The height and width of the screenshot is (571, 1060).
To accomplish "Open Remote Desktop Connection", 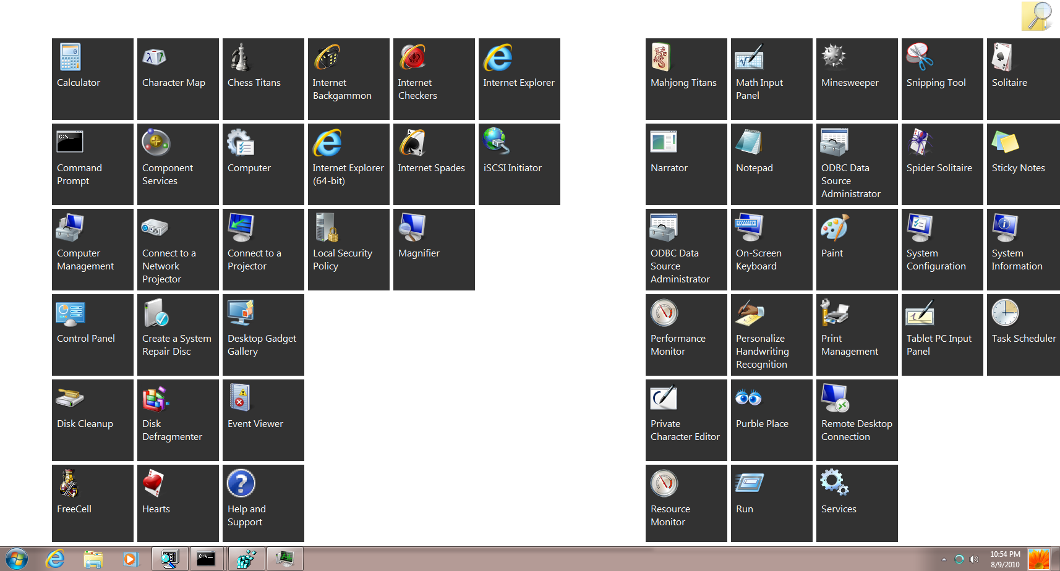I will (857, 420).
